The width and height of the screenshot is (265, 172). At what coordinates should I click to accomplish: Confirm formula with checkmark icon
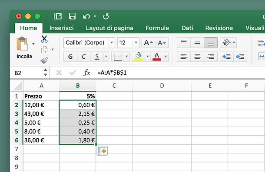tap(73, 73)
